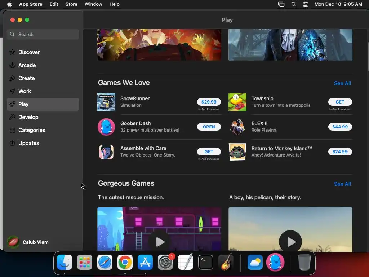Viewport: 369px width, 277px height.
Task: Click OPEN for Goober Dash
Action: [x=209, y=127]
